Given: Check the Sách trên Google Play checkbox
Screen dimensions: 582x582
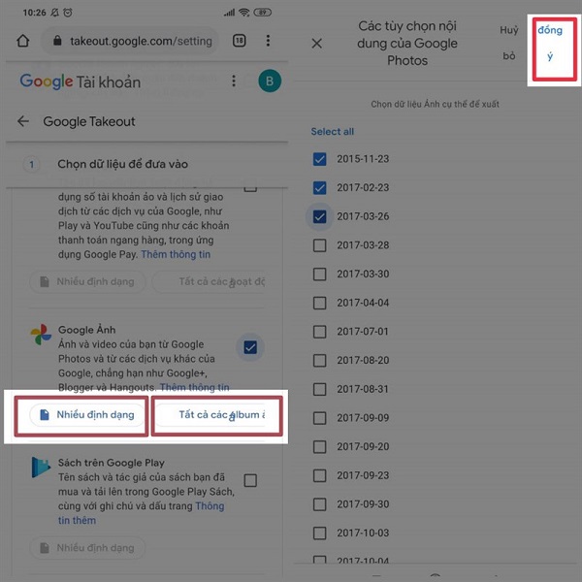Looking at the screenshot, I should click(x=250, y=480).
